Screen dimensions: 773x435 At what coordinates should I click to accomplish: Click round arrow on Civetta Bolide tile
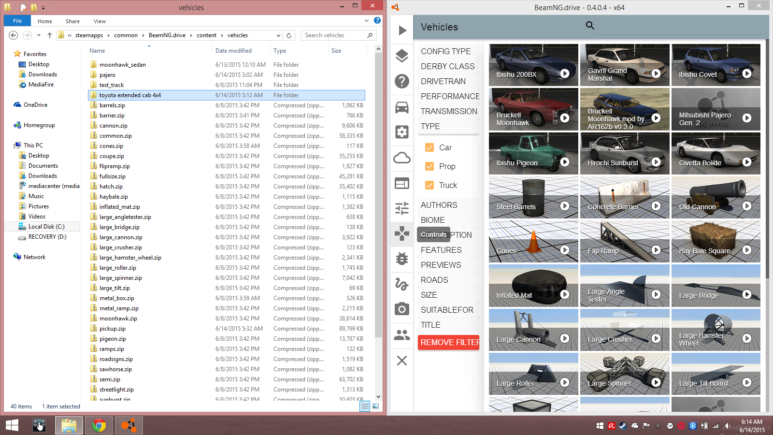click(x=747, y=162)
